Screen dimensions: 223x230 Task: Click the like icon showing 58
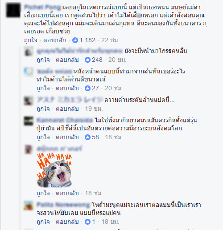[87, 137]
